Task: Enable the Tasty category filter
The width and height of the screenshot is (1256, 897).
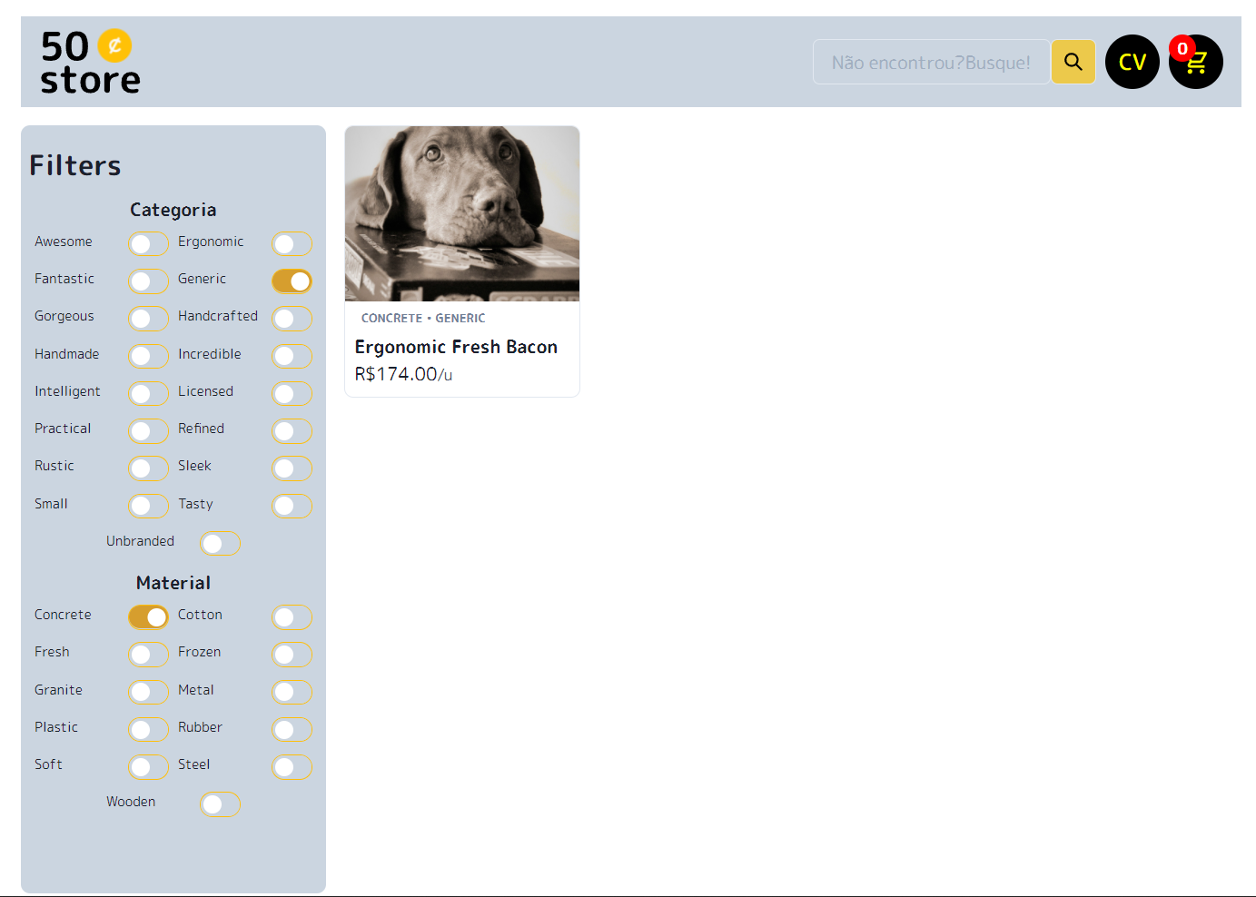Action: (x=292, y=506)
